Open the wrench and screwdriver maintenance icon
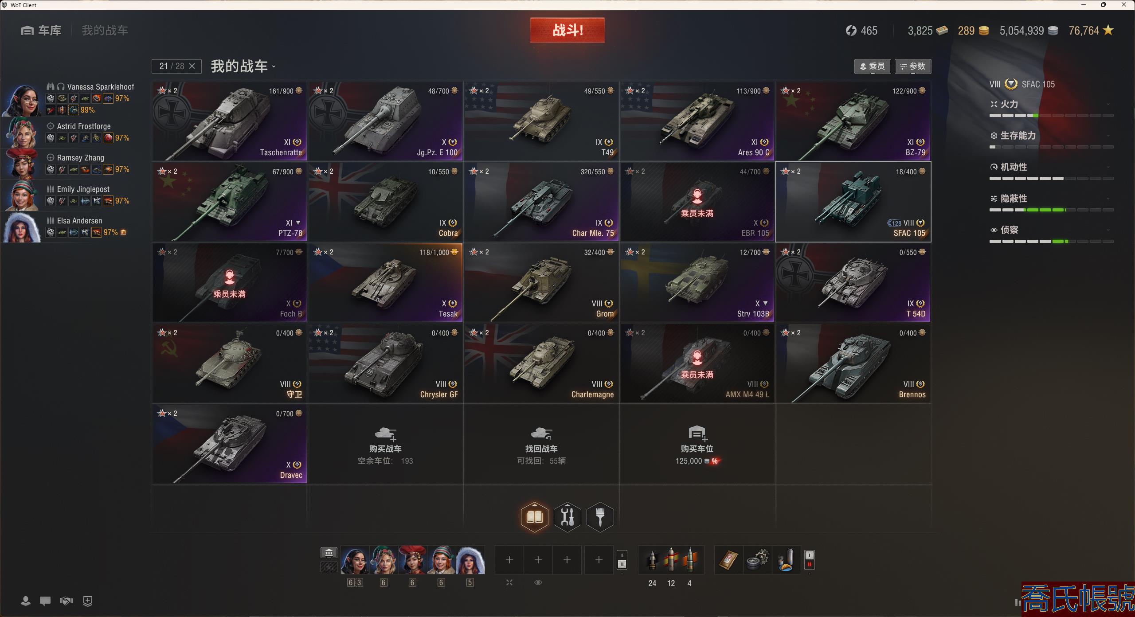The width and height of the screenshot is (1135, 617). 567,517
